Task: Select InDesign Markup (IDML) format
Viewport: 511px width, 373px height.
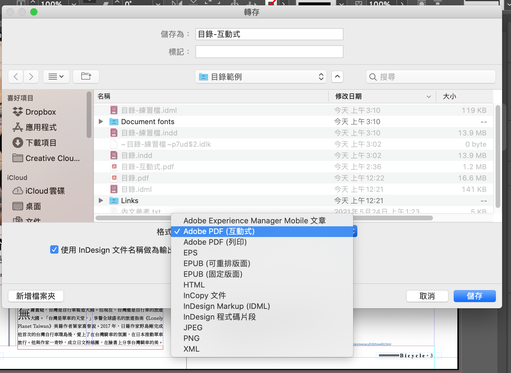Action: pyautogui.click(x=226, y=306)
